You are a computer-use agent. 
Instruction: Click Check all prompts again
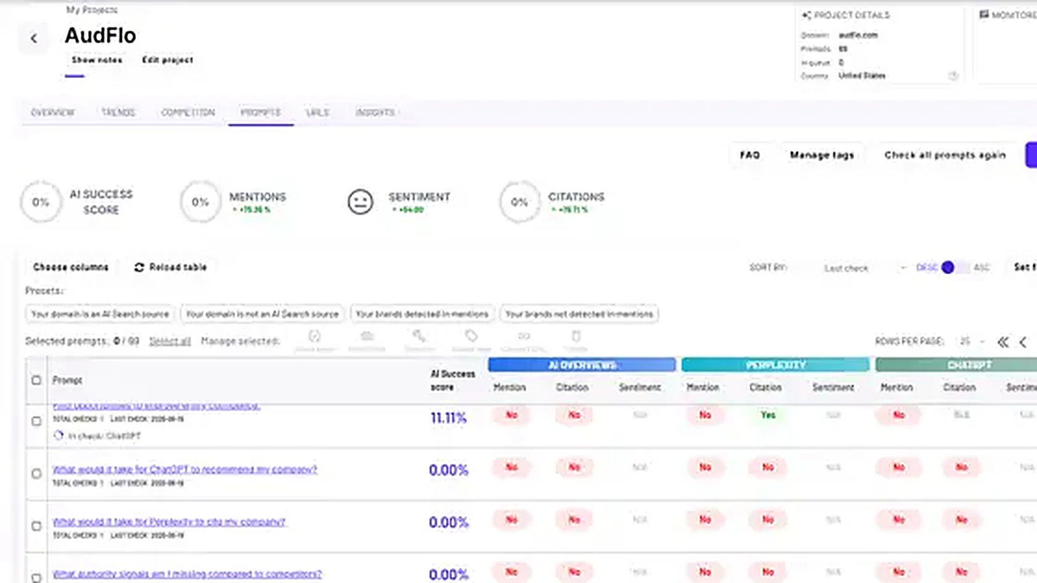click(945, 155)
